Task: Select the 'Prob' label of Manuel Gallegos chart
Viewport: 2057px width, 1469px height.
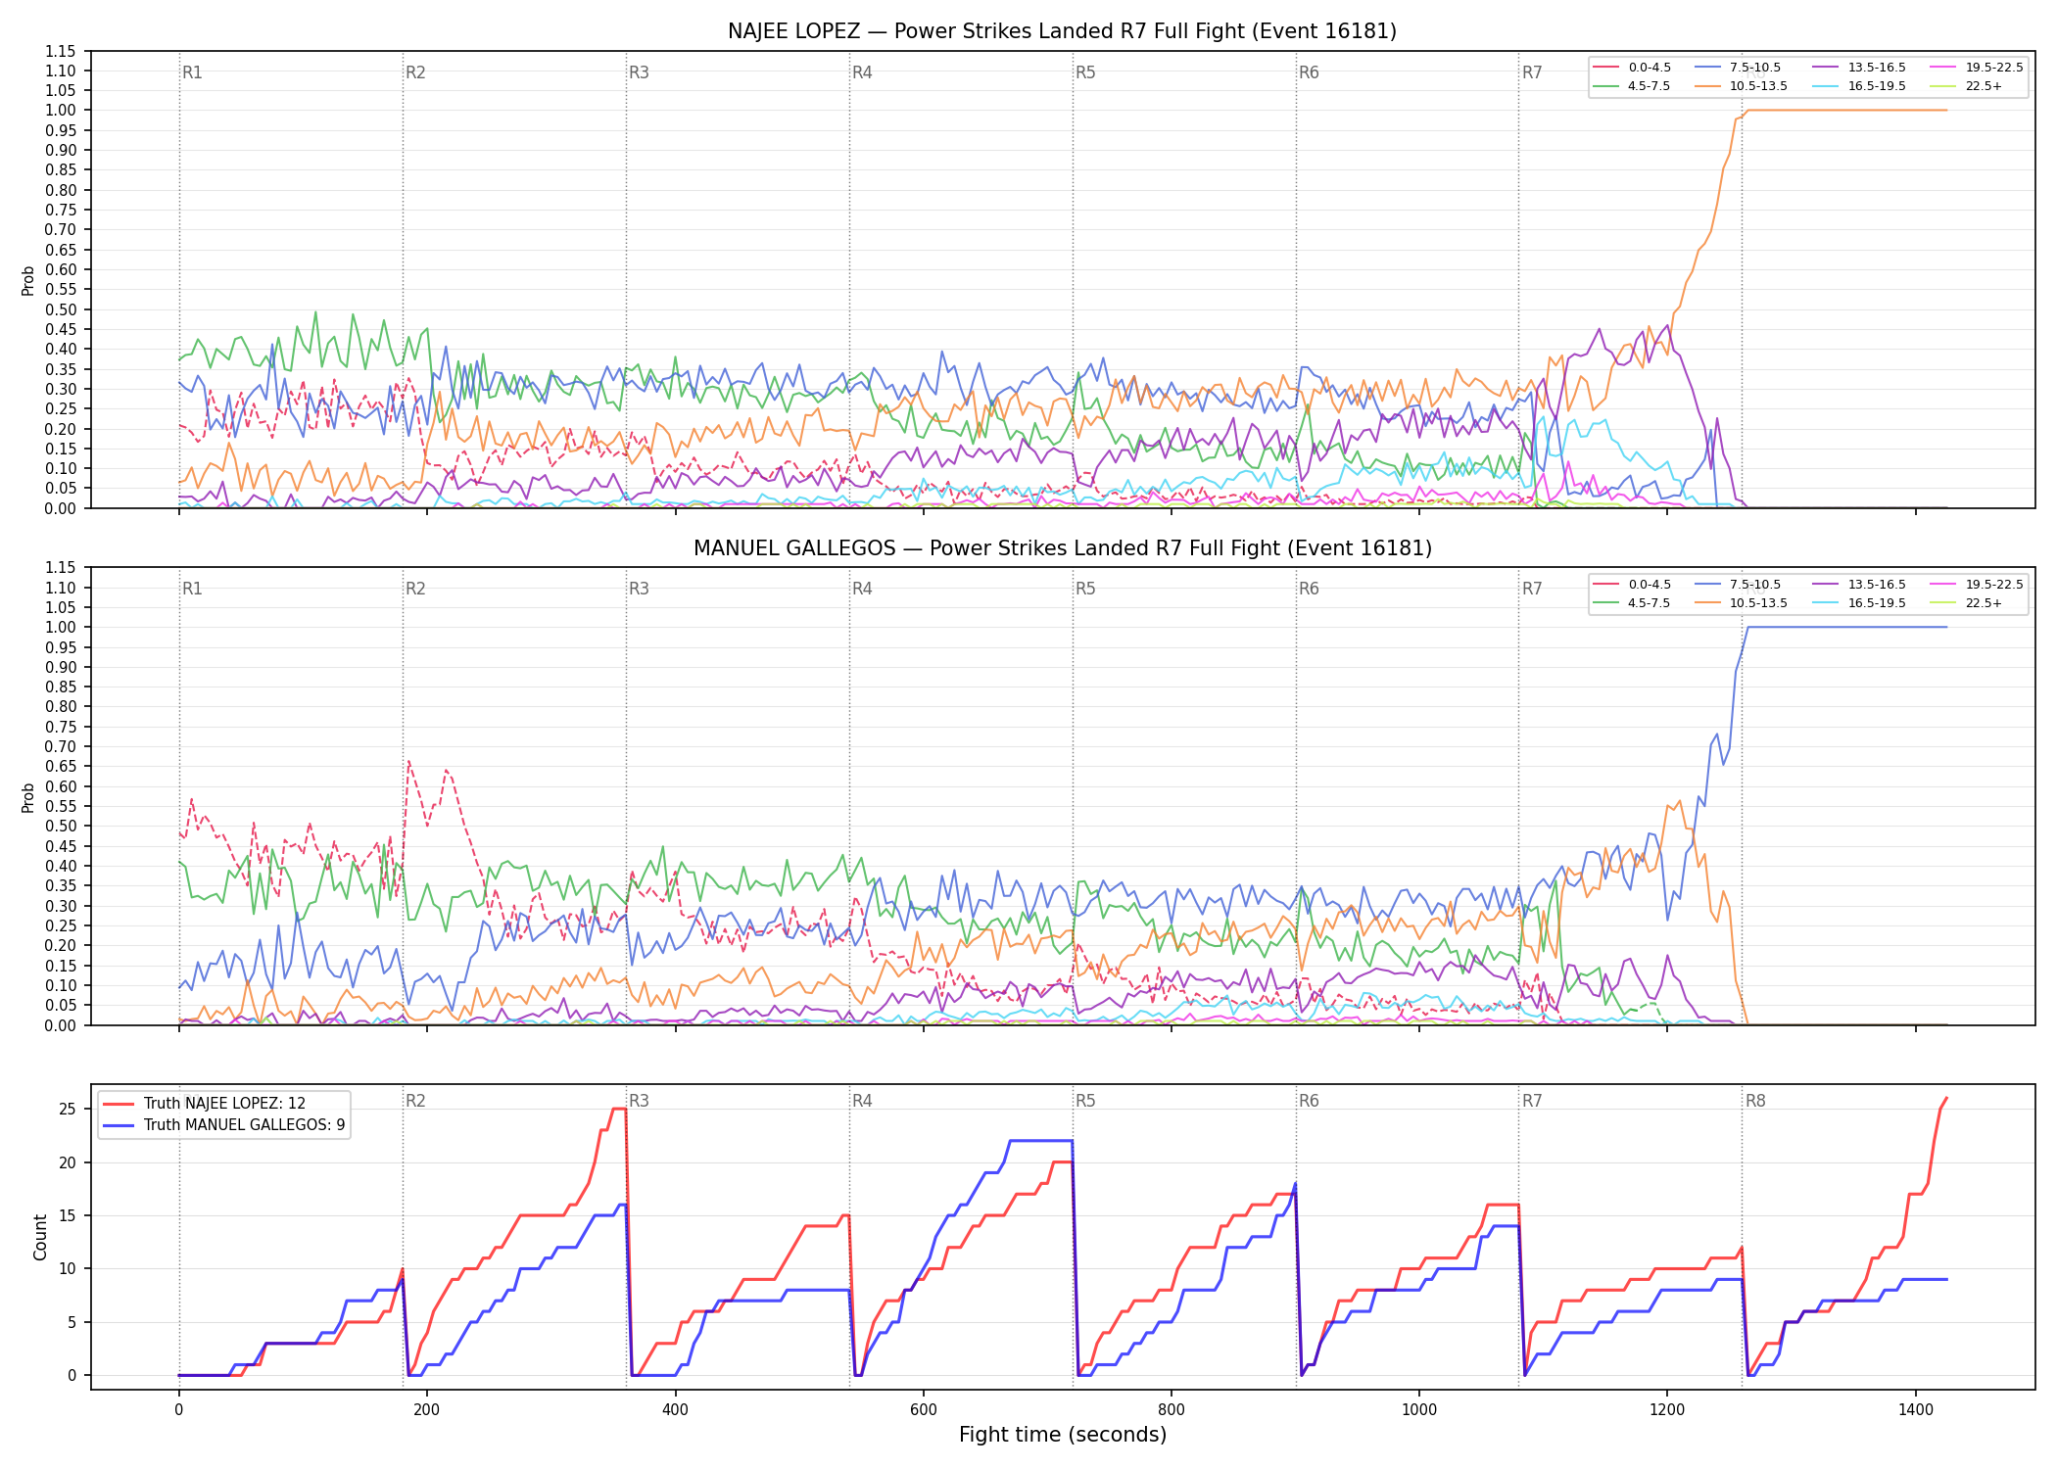Action: 28,797
